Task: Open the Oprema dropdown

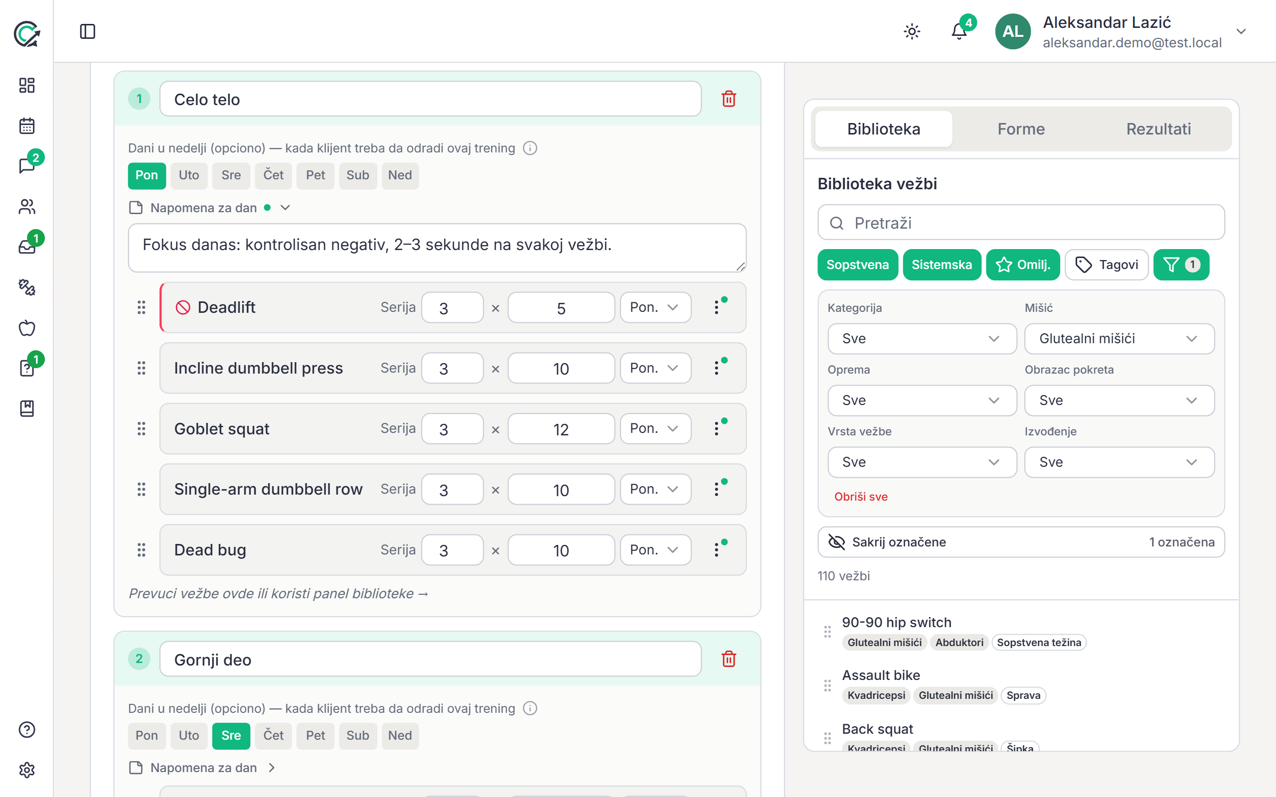Action: [922, 400]
